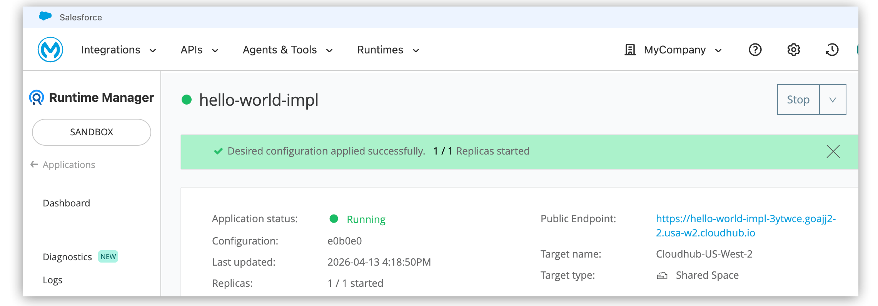The width and height of the screenshot is (878, 306).
Task: Click the last updated timestamp 2026-04-13 4:18:50PM
Action: 379,262
